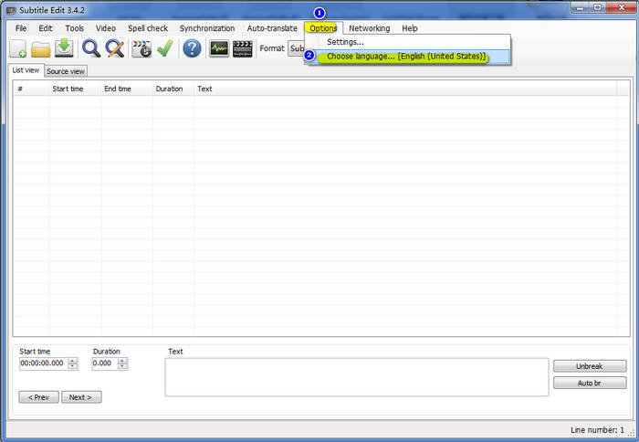Click the Save subtitle download-arrow icon
Viewport: 639px width, 442px height.
[64, 48]
